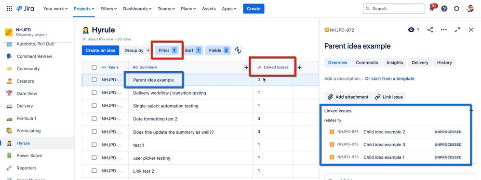Open the Delivery view in sidebar
Image resolution: width=481 pixels, height=180 pixels.
click(25, 106)
